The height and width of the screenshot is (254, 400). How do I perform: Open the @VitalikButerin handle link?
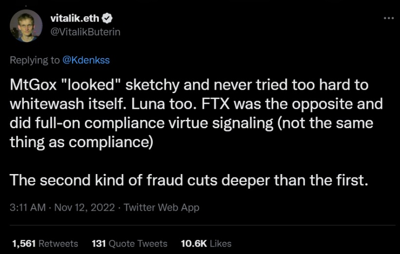point(85,32)
